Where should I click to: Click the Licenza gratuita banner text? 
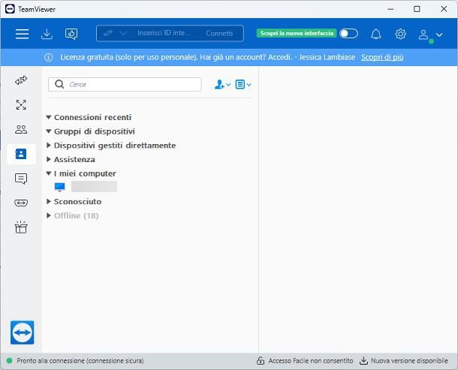[208, 57]
